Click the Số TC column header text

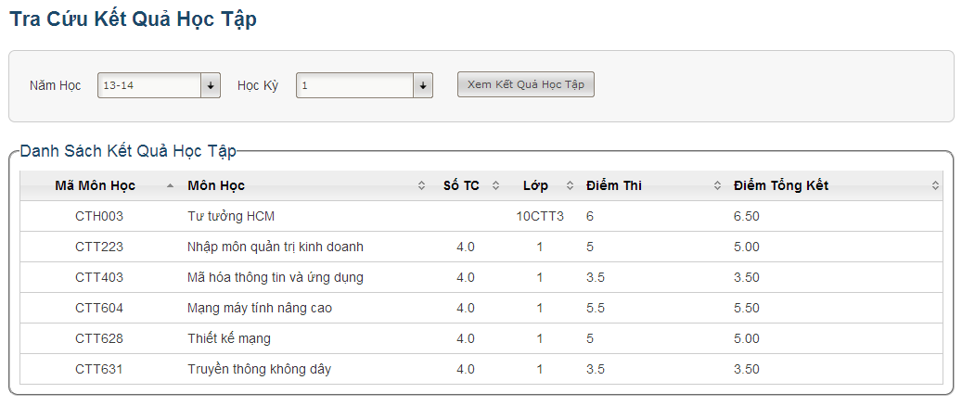tap(461, 185)
